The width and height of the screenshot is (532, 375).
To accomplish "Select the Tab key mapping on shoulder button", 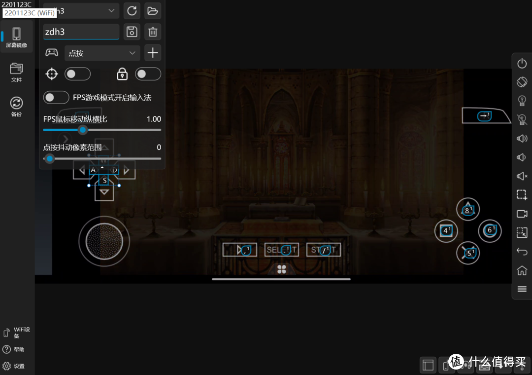I will pos(484,116).
